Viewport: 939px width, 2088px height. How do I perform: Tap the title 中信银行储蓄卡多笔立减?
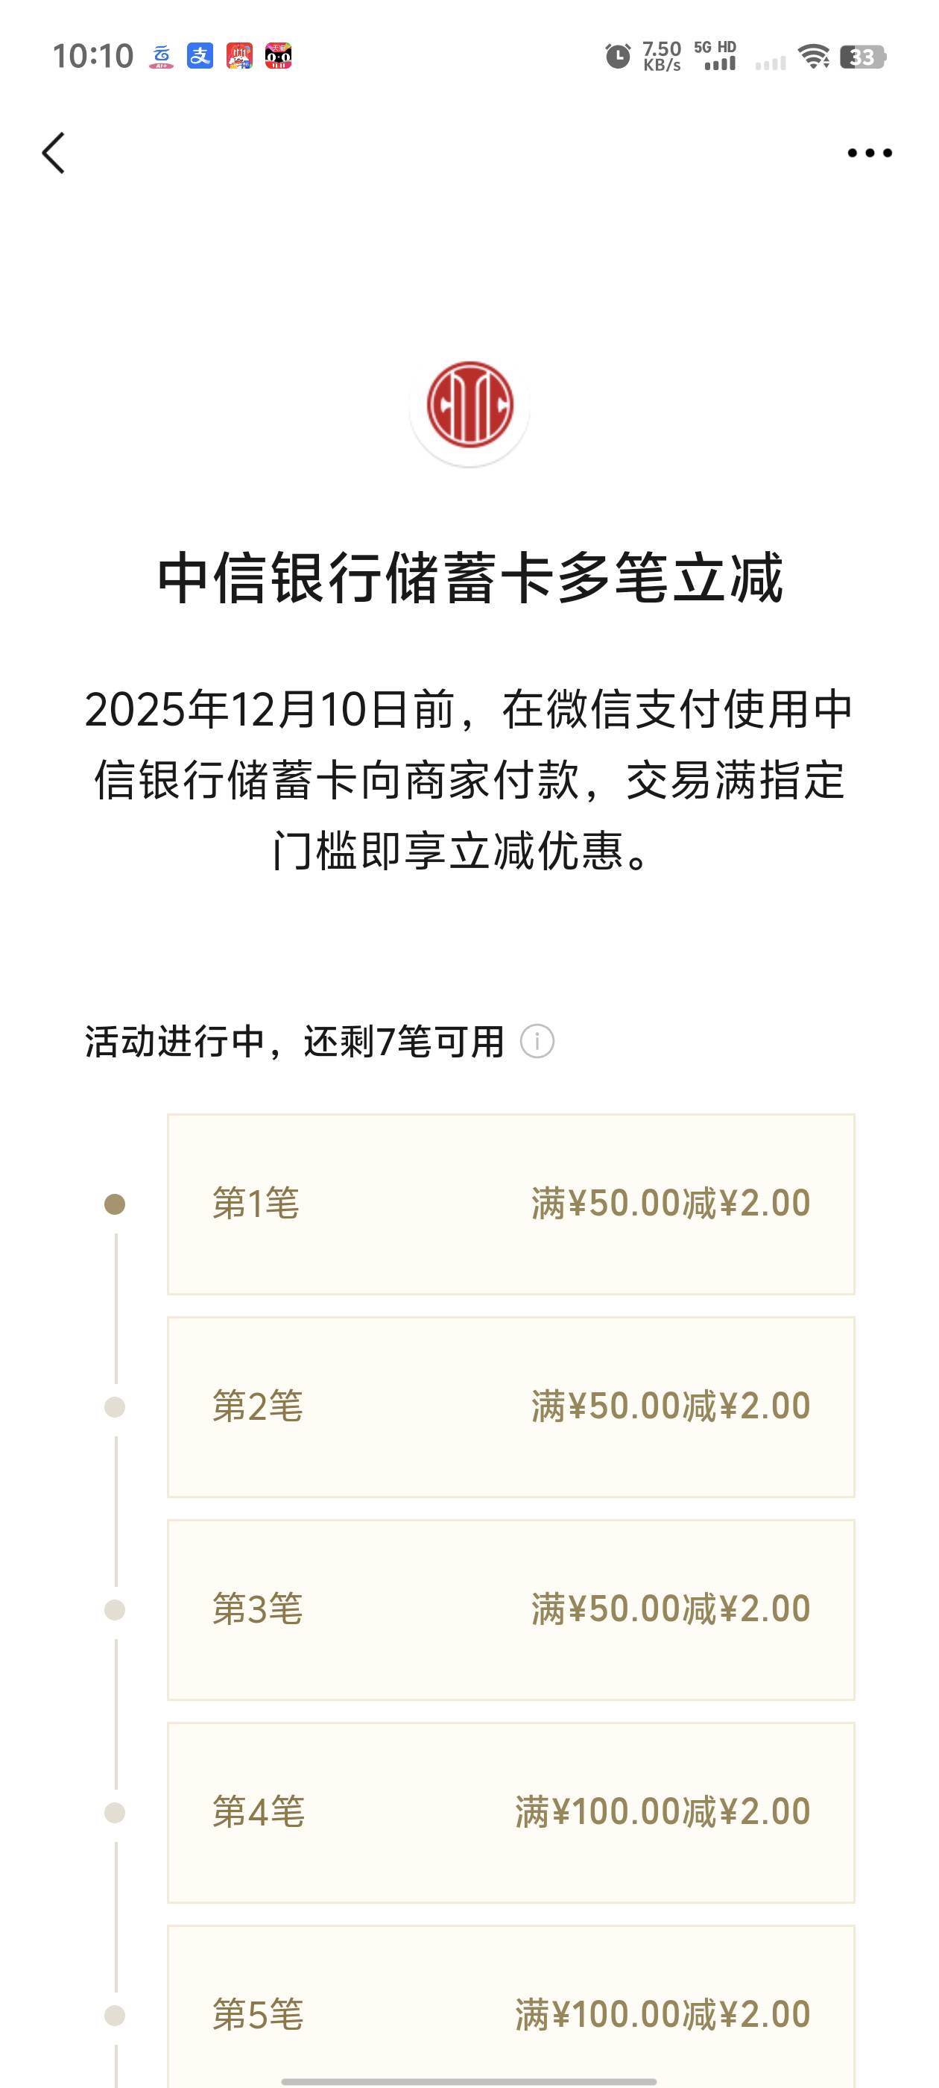(470, 578)
